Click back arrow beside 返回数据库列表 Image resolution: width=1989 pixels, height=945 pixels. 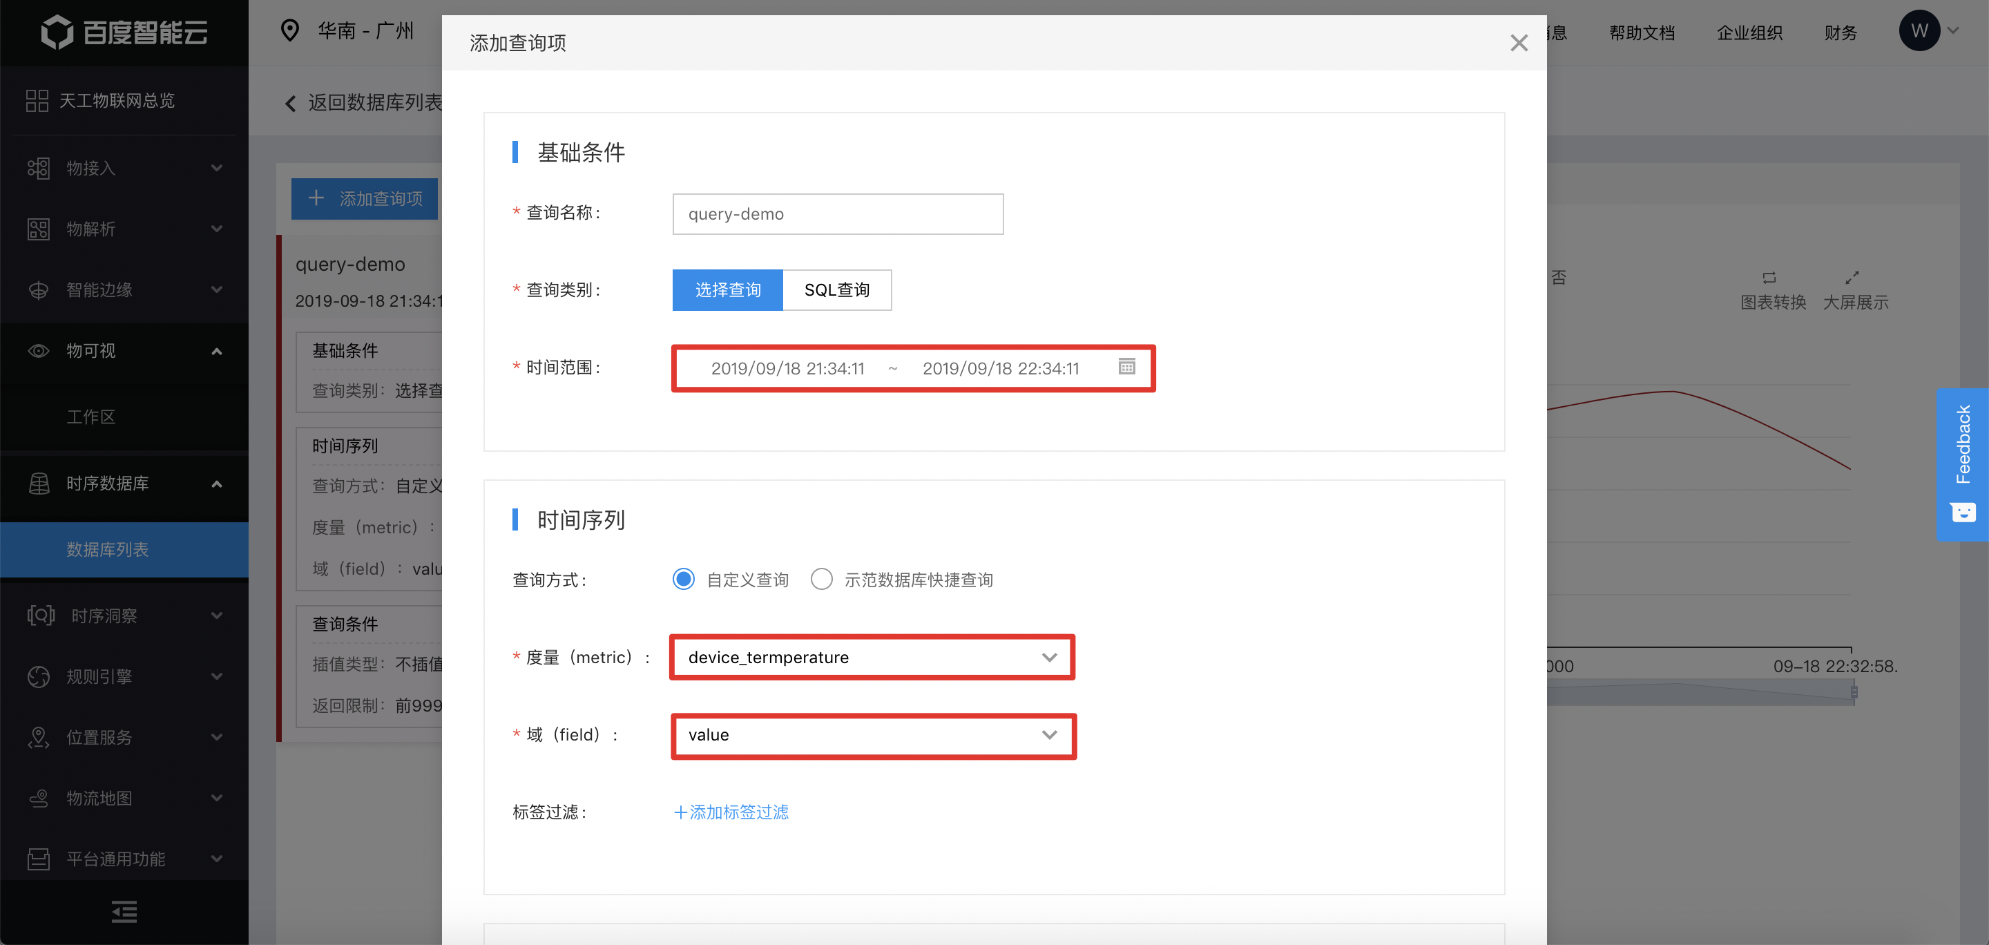point(290,104)
